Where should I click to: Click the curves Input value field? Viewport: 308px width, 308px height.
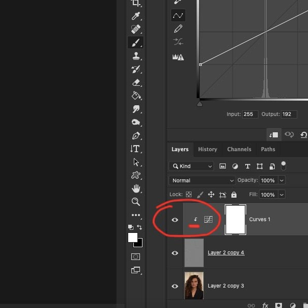pos(250,114)
